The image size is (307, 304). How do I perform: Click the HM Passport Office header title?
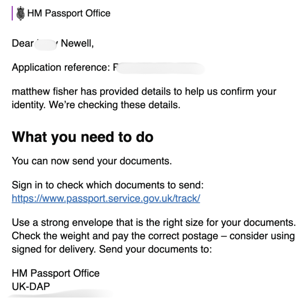[x=69, y=13]
